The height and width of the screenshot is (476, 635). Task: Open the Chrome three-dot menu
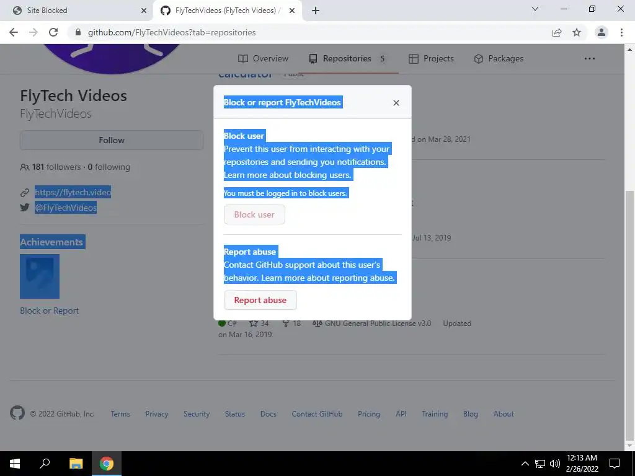point(621,32)
